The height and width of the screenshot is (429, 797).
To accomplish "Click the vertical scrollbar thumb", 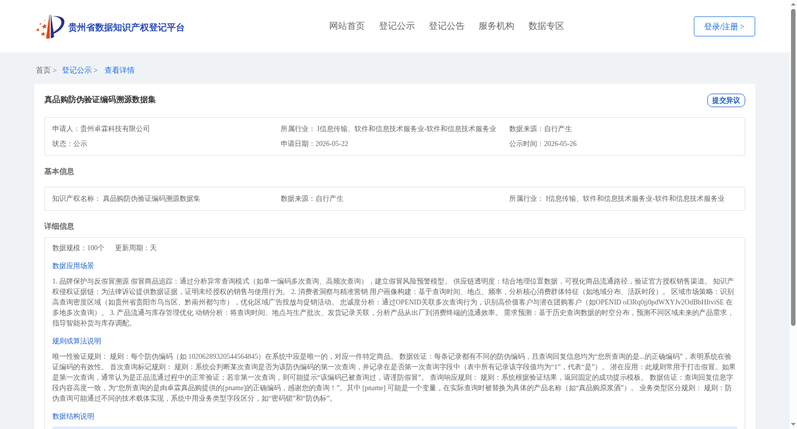I will [793, 167].
